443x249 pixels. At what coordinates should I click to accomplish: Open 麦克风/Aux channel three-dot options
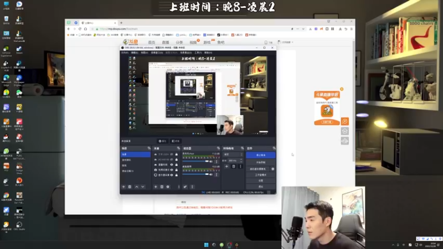coord(217,162)
